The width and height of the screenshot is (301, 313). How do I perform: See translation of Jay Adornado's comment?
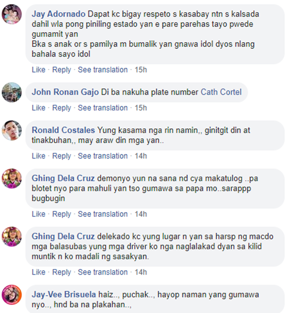tap(103, 70)
